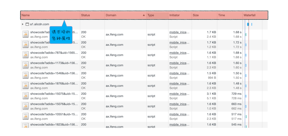Click waterfall bar of a1.alicdn.com row
Image resolution: width=288 pixels, height=136 pixels.
click(248, 24)
